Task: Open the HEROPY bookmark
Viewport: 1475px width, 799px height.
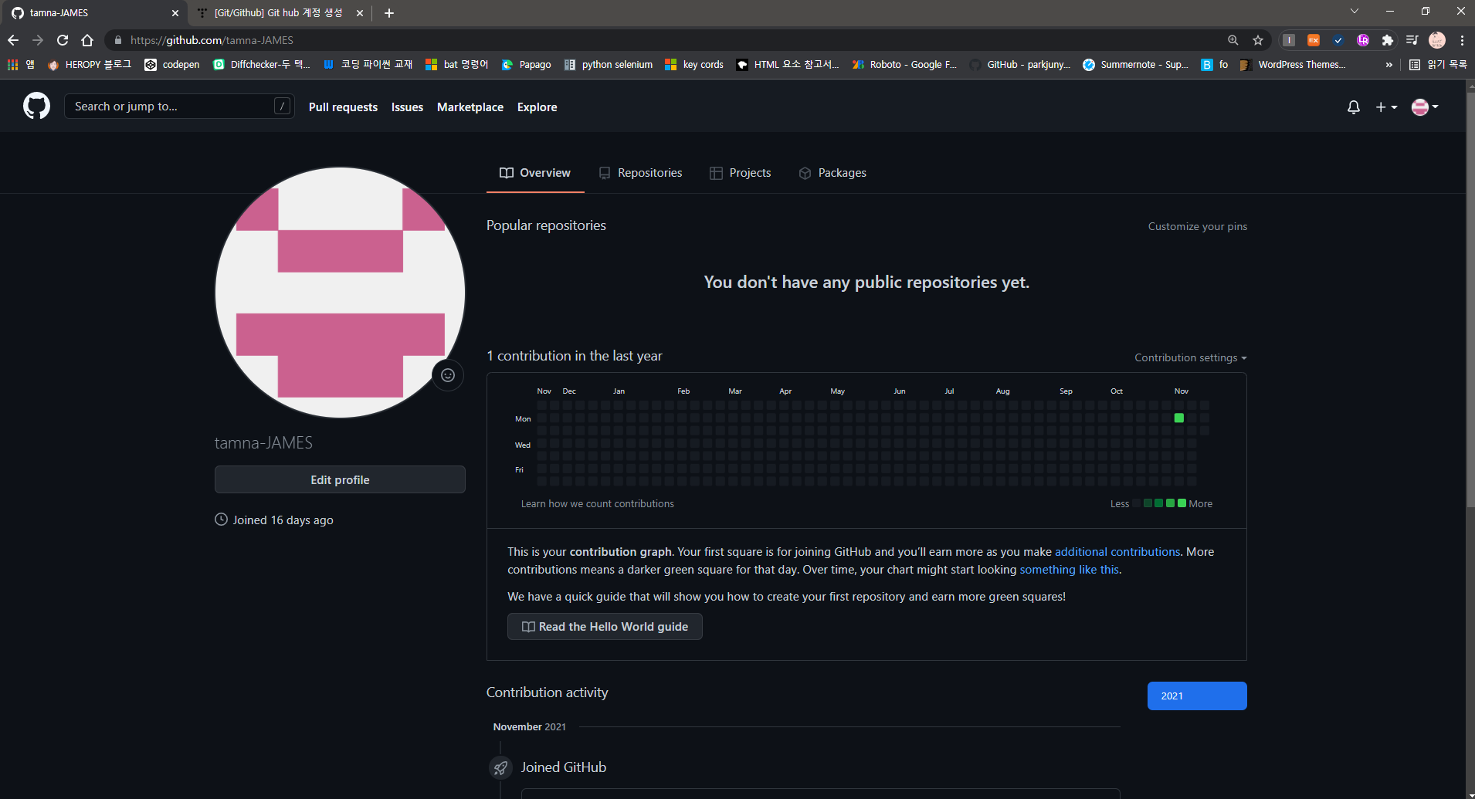Action: point(90,65)
